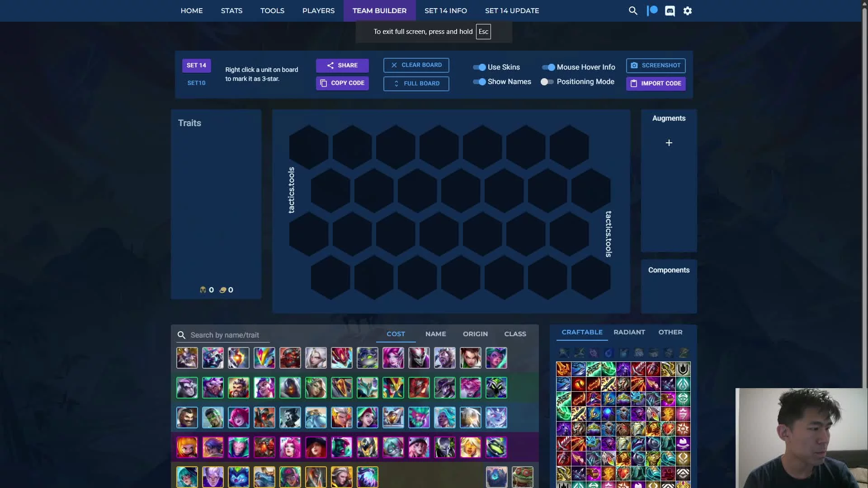Open the site search magnifier icon
The image size is (868, 488).
click(633, 11)
